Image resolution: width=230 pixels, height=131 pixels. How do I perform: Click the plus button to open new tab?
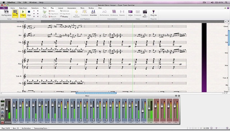coord(226,21)
